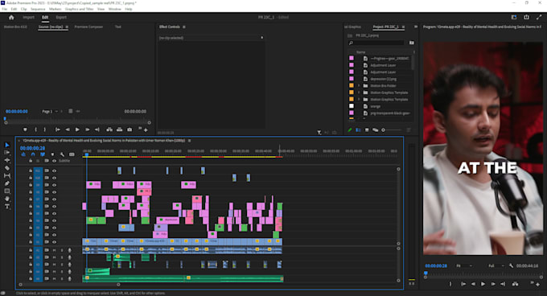Image resolution: width=547 pixels, height=296 pixels.
Task: Select the Selection tool in the tools panel
Action: pos(7,145)
